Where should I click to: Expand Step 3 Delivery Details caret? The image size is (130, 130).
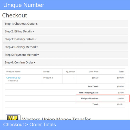[36, 39]
